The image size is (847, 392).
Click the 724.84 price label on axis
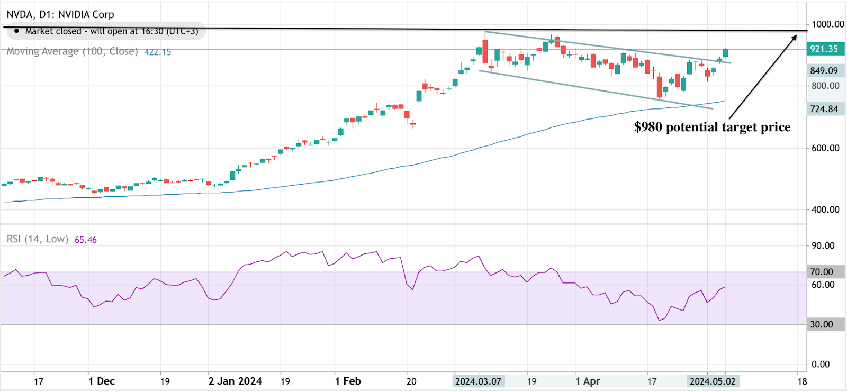click(x=824, y=109)
